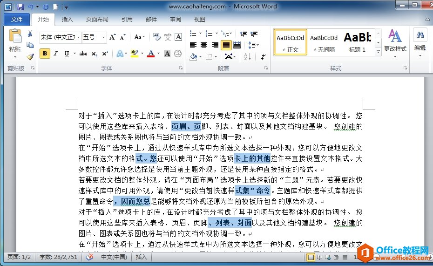Screen dimensions: 433x266
Task: Apply yellow text highlight color
Action: click(x=134, y=54)
